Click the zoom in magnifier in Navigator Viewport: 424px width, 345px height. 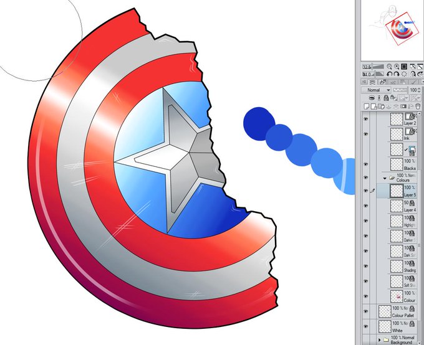pyautogui.click(x=397, y=67)
